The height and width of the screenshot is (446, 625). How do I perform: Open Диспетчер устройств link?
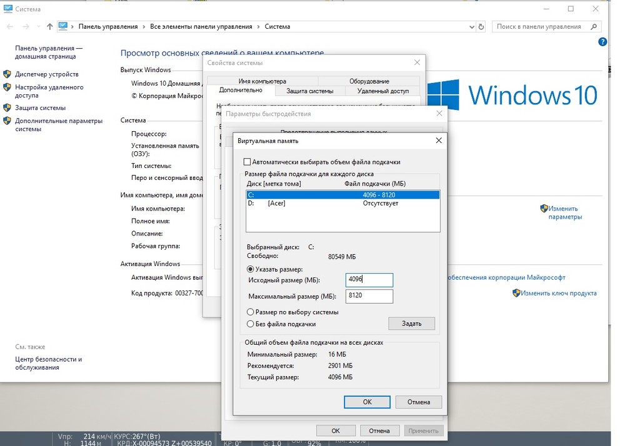(x=47, y=74)
